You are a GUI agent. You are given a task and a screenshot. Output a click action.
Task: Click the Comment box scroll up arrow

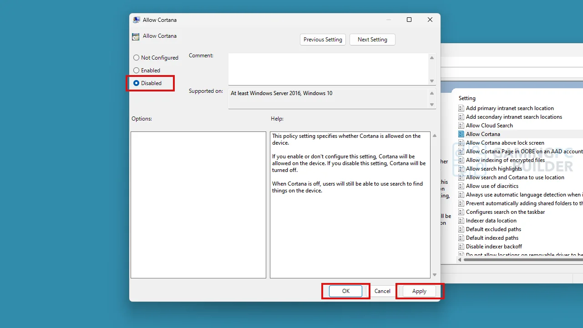click(432, 58)
